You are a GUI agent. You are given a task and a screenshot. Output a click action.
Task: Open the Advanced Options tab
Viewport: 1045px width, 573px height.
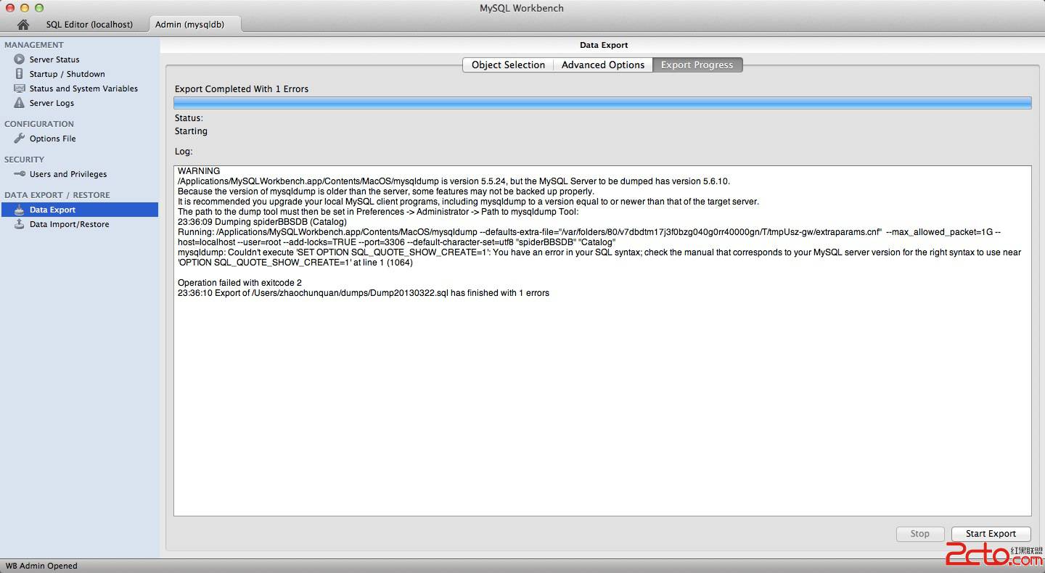coord(603,65)
